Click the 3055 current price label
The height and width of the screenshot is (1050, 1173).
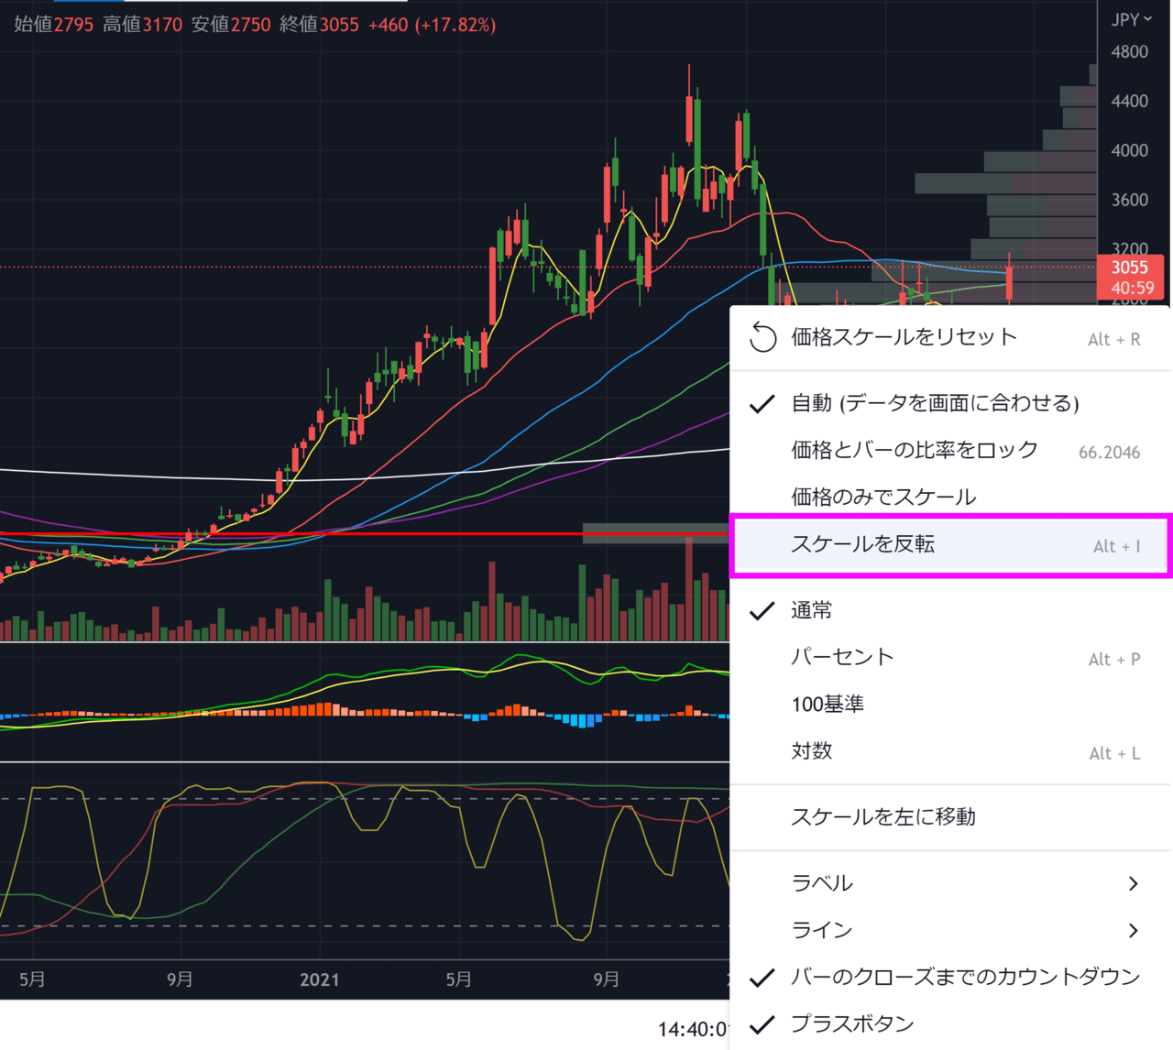[x=1129, y=268]
